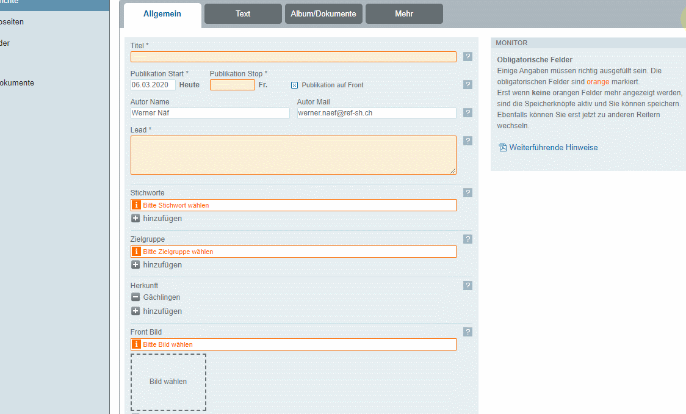Open help icon for Herkunft section
Screen dimensions: 686x414
468,285
